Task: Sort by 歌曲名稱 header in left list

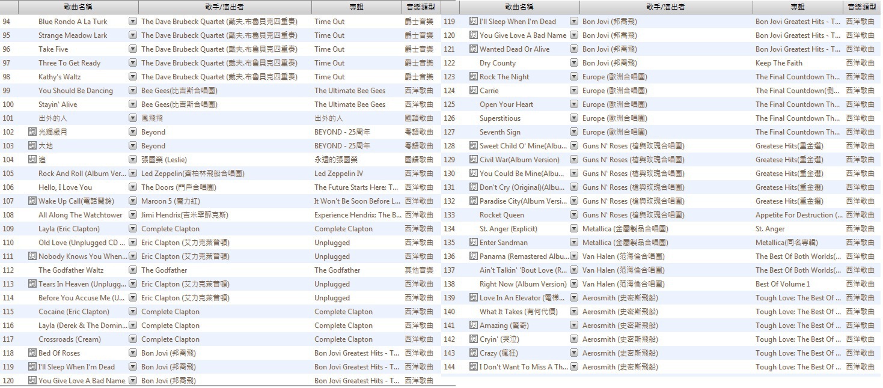Action: (x=79, y=7)
